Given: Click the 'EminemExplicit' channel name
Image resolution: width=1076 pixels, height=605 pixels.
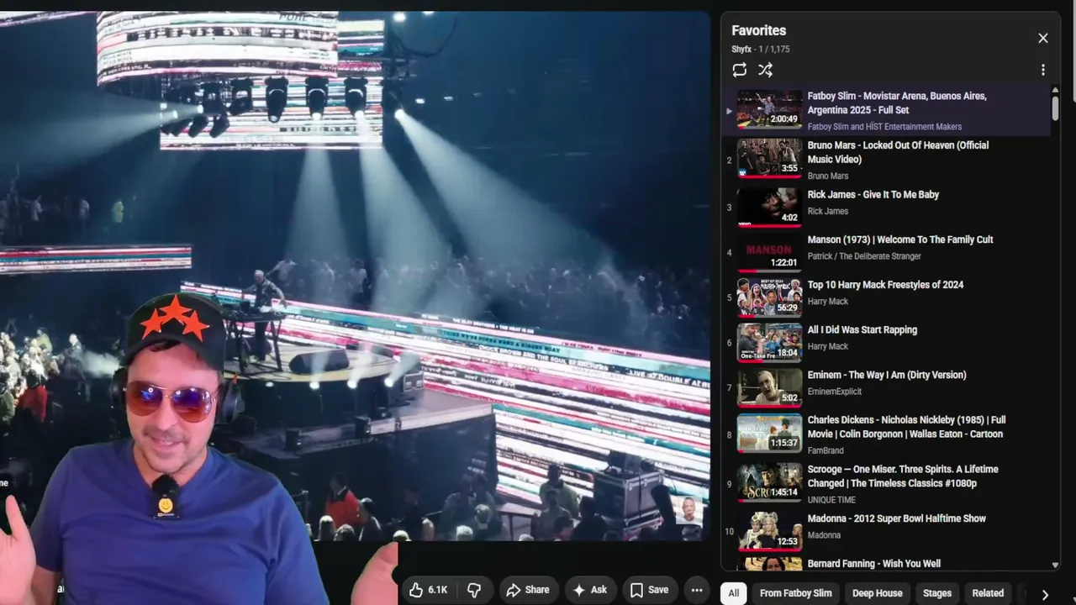Looking at the screenshot, I should (835, 392).
